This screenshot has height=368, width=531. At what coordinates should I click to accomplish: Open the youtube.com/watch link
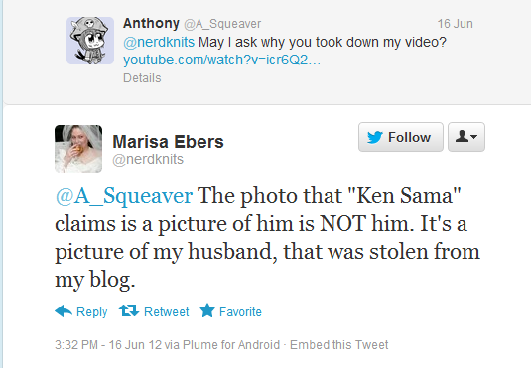pyautogui.click(x=221, y=60)
